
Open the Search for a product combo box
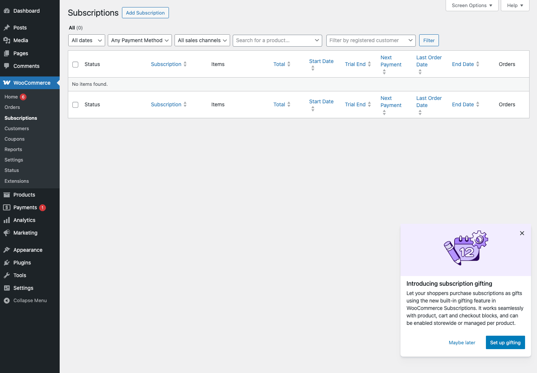[x=277, y=40]
